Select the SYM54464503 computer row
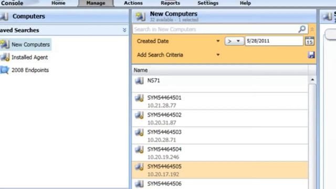This screenshot has height=189, width=336. click(220, 135)
